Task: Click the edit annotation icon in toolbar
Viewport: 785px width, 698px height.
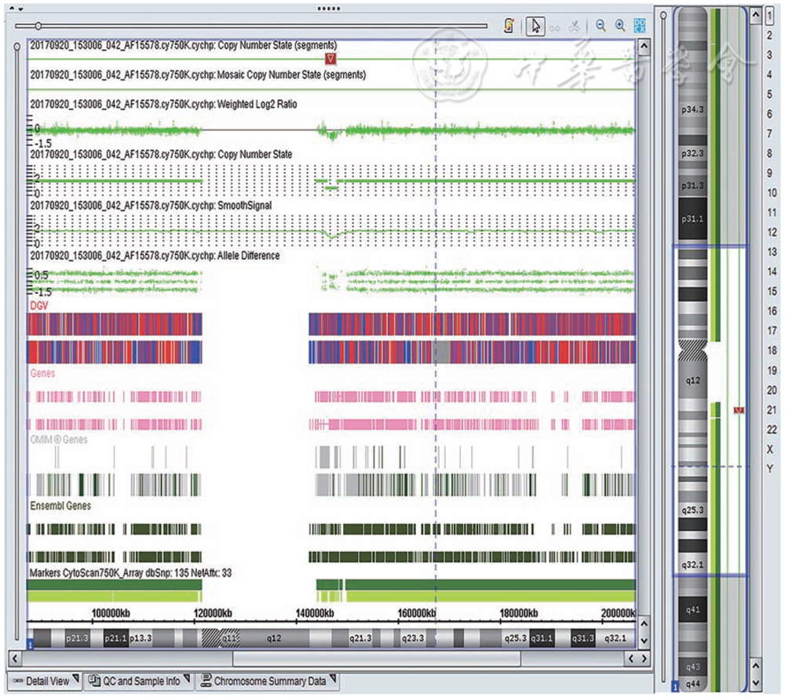Action: (x=509, y=26)
